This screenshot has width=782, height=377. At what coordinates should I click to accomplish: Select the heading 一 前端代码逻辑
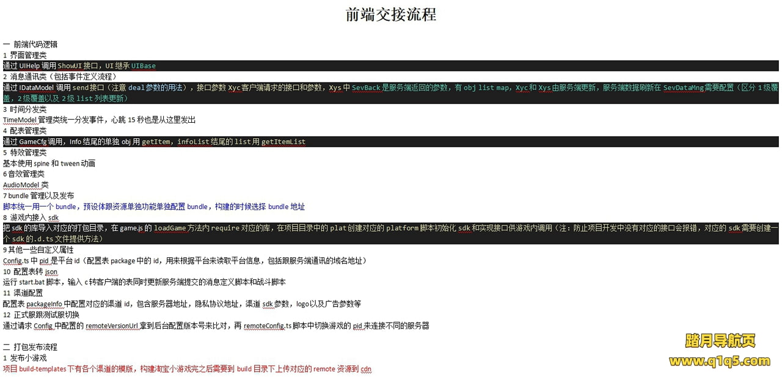(31, 44)
